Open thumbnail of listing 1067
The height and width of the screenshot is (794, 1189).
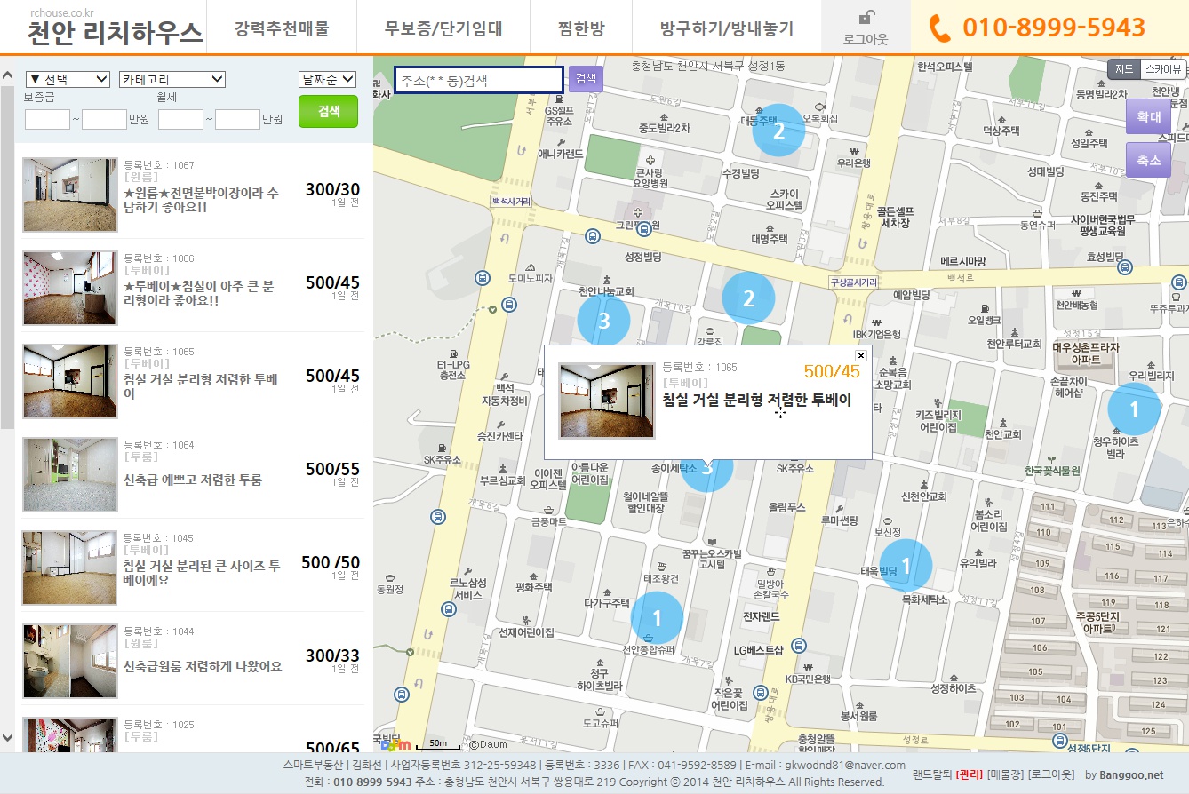point(70,195)
